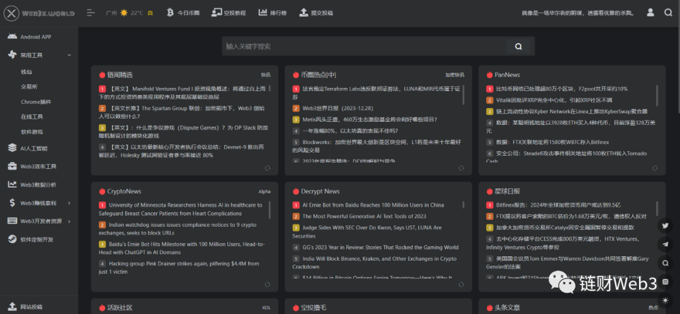Click the Alpha tag on the CryptoNews card
The width and height of the screenshot is (680, 314).
(x=264, y=192)
